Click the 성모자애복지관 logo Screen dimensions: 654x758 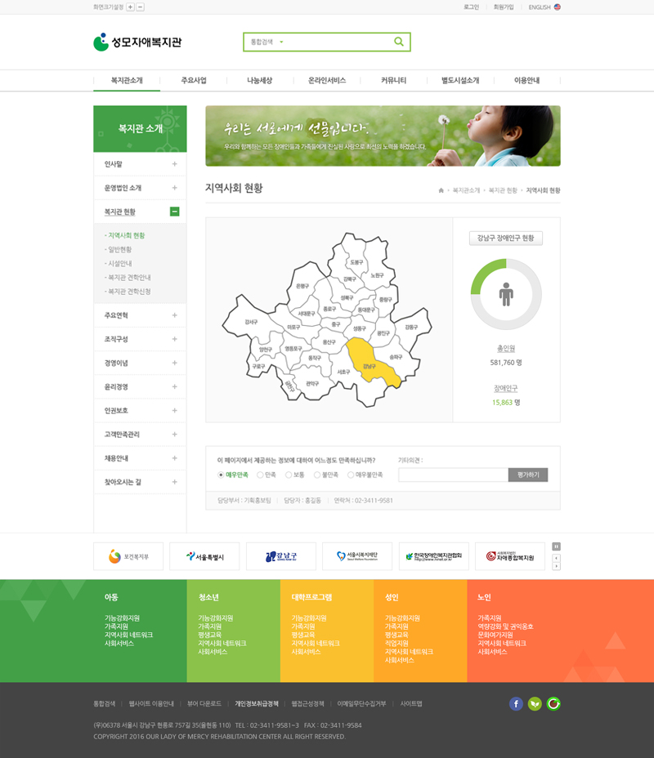pyautogui.click(x=137, y=42)
